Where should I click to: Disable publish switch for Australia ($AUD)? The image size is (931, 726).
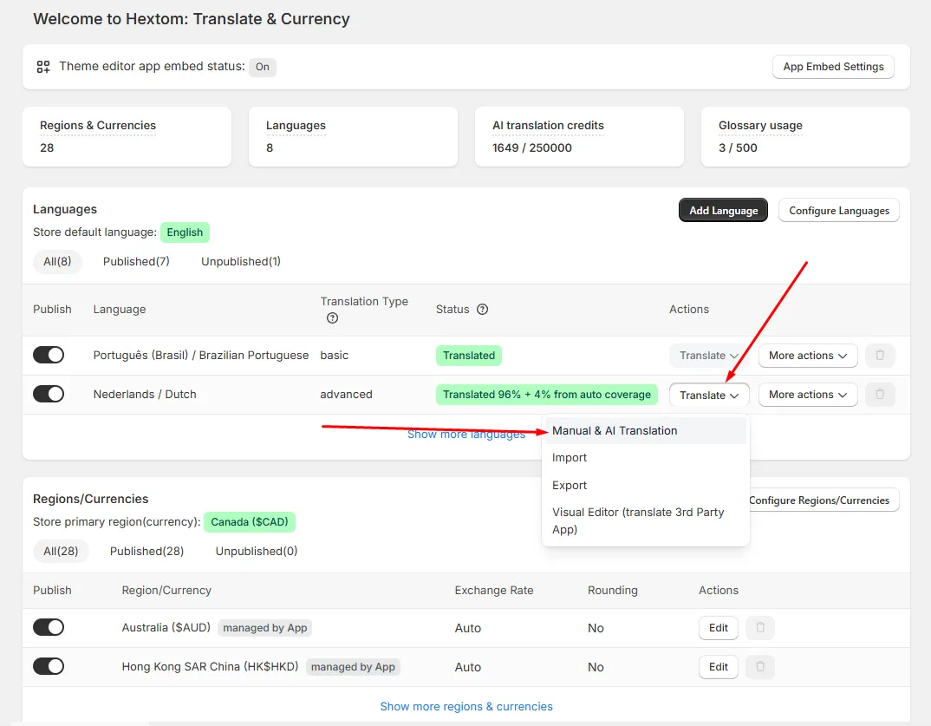click(48, 627)
